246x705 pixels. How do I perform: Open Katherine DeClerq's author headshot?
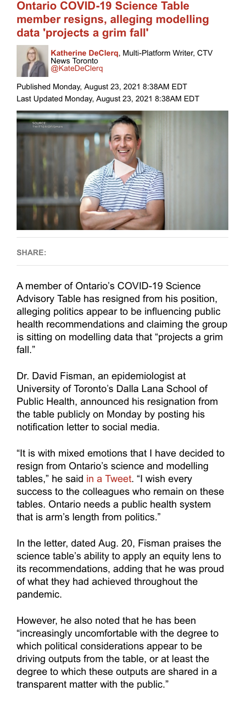click(x=32, y=61)
